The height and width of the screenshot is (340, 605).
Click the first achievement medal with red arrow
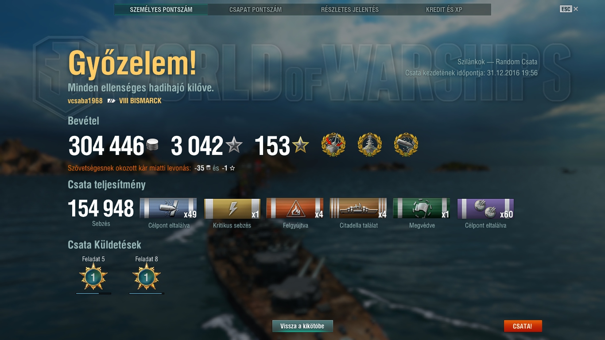(333, 145)
